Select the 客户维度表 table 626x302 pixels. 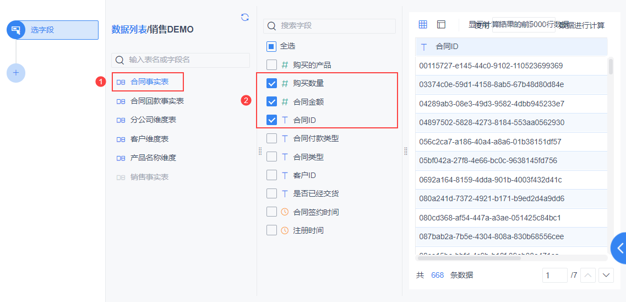click(x=149, y=139)
